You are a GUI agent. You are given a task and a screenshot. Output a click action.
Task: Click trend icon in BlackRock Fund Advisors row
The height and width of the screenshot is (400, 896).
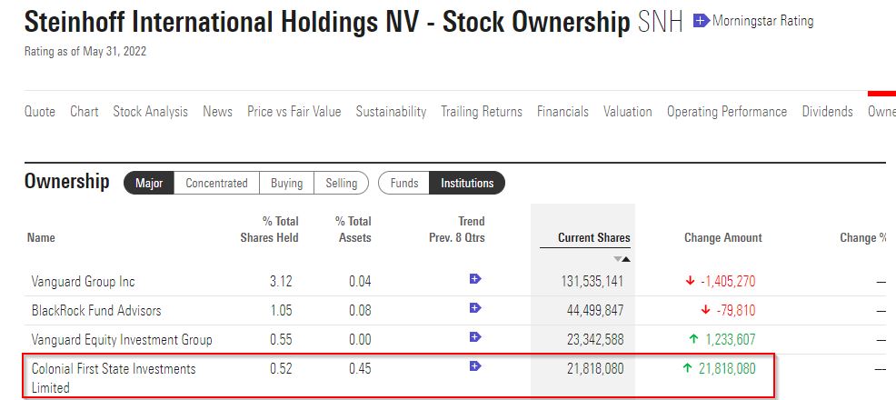click(x=475, y=308)
